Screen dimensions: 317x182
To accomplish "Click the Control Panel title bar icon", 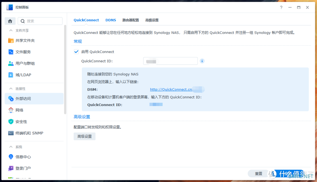I will [9, 7].
